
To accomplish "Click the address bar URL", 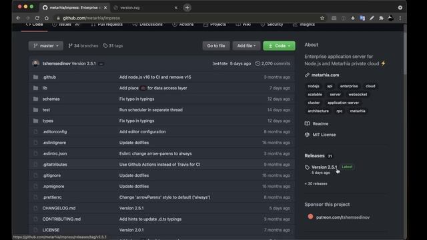I will (x=91, y=18).
